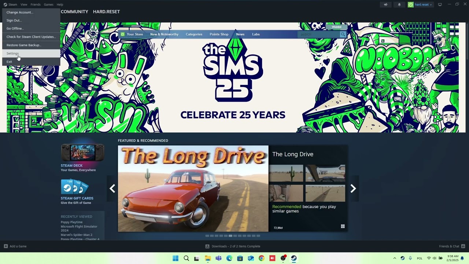469x264 pixels.
Task: Open Steam Deck promo link
Action: click(x=82, y=158)
